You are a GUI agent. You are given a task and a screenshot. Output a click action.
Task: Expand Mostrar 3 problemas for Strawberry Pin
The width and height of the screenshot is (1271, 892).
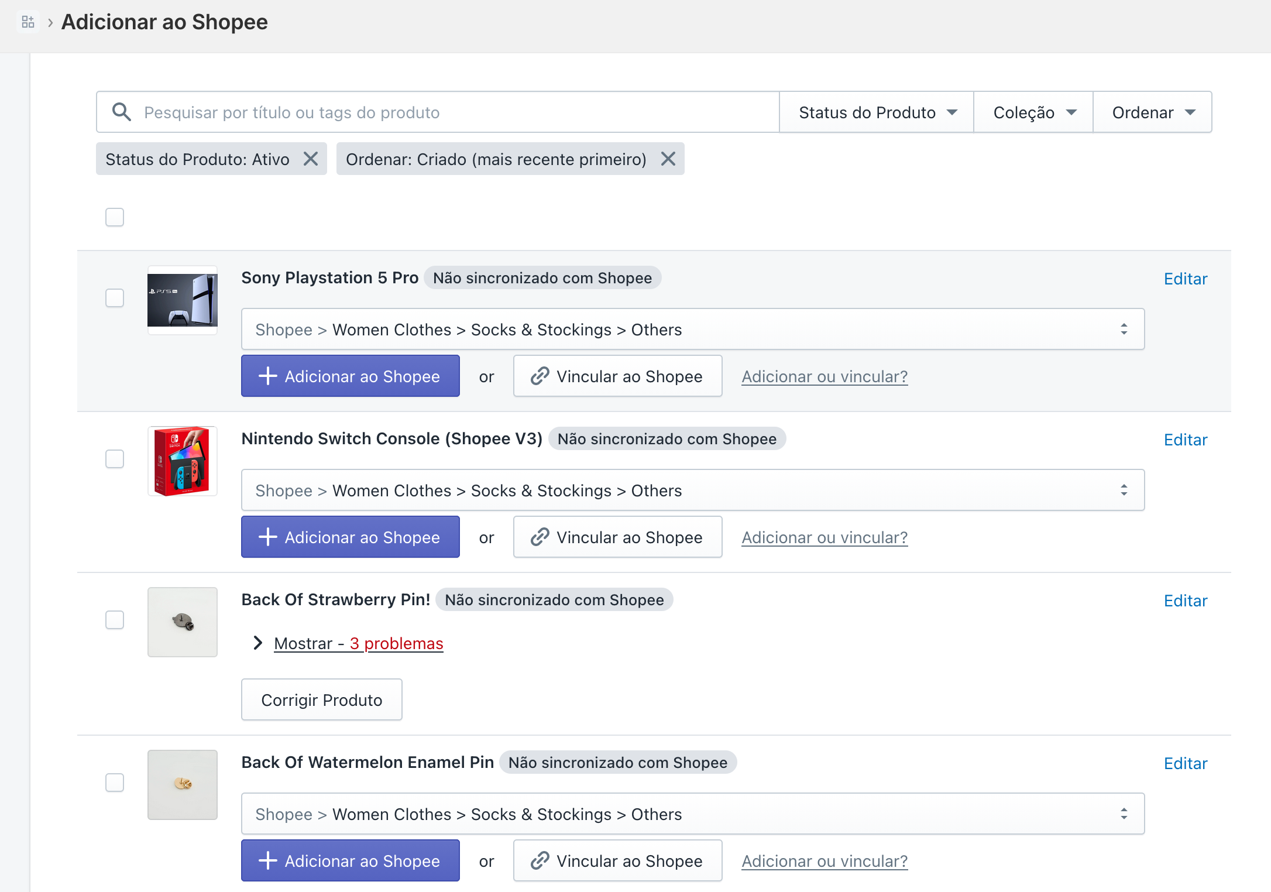[x=358, y=643]
